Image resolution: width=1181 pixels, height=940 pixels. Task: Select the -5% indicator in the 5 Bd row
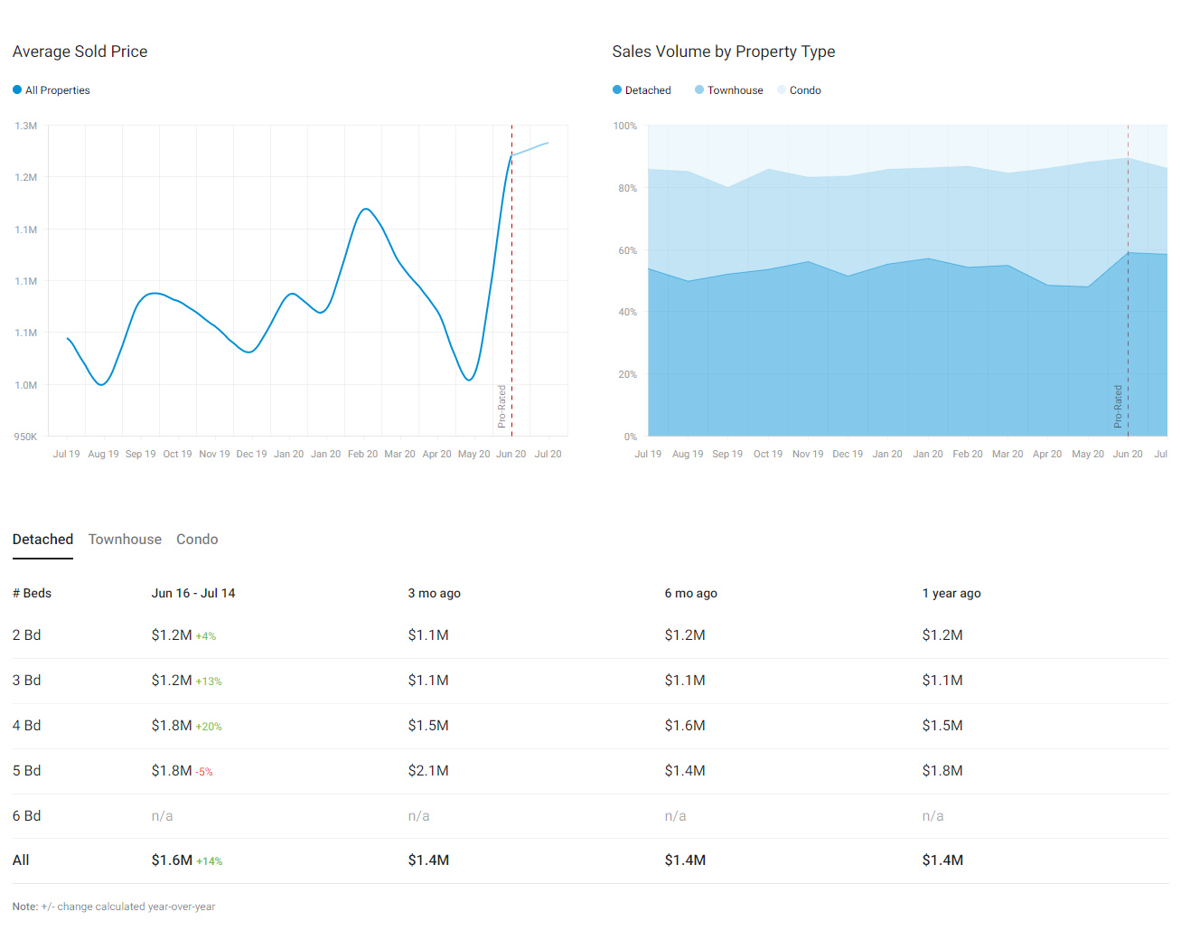click(x=204, y=771)
